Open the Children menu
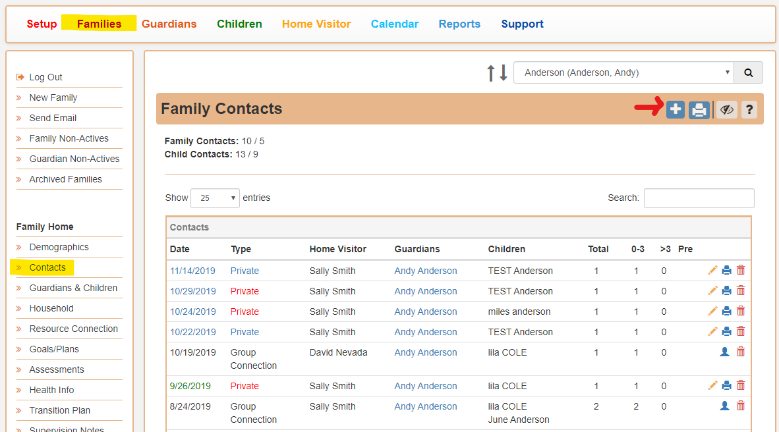 (x=239, y=24)
